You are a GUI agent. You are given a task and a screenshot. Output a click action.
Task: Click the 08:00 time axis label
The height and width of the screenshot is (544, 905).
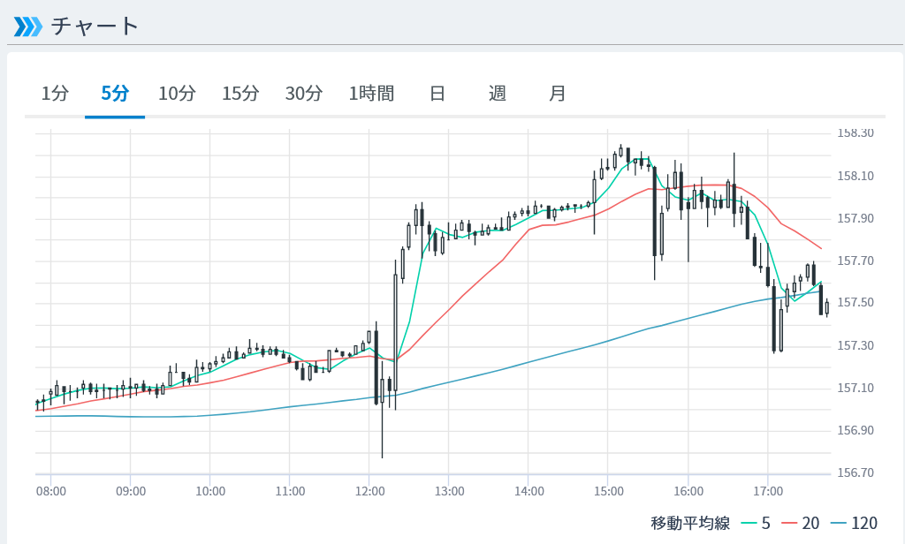(51, 491)
